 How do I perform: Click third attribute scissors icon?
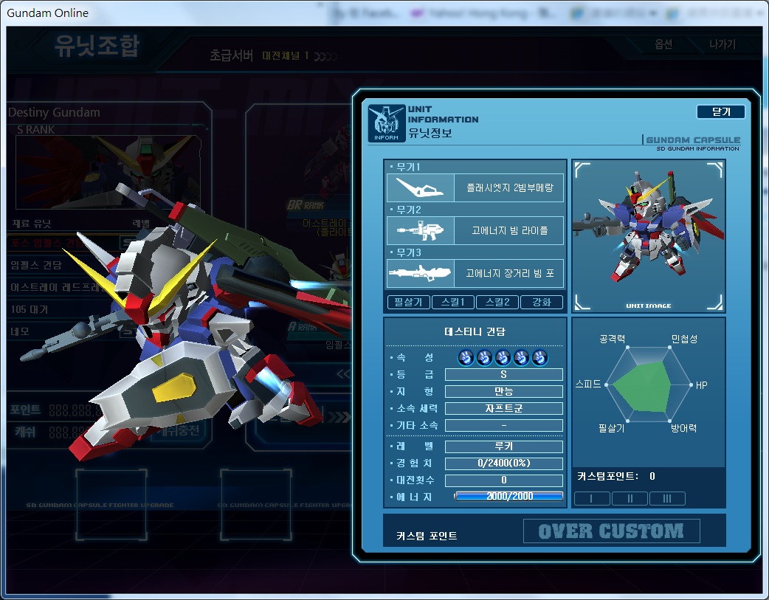click(x=503, y=358)
